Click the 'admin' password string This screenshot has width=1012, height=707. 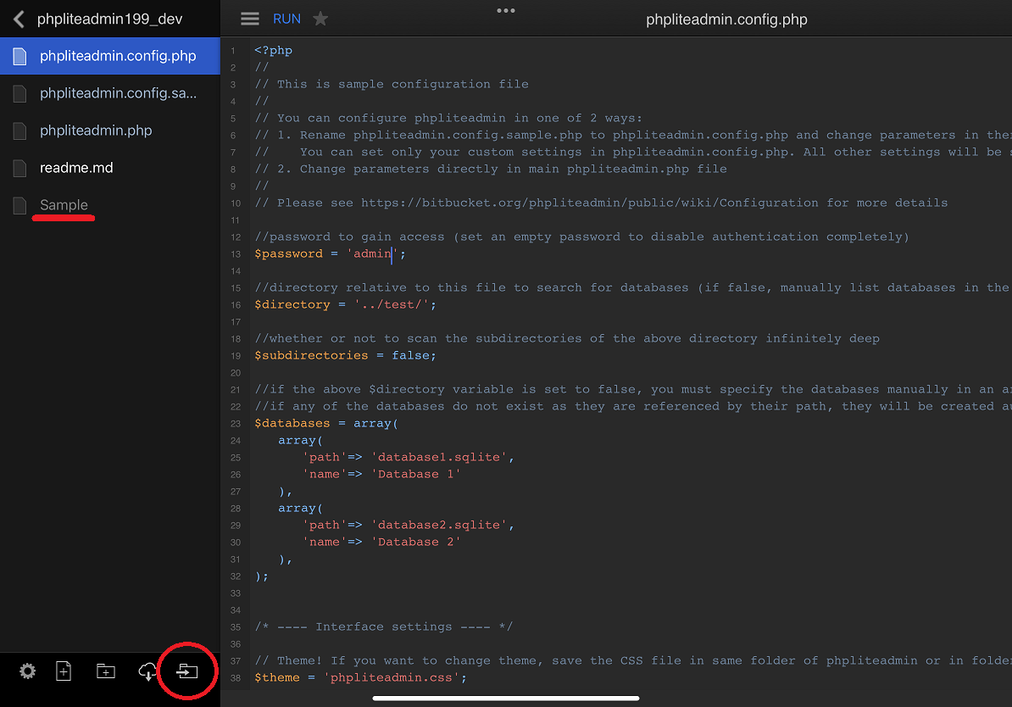tap(372, 253)
